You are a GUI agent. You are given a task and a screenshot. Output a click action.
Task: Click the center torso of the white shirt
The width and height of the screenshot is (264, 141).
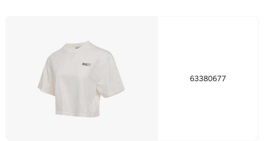(76, 84)
